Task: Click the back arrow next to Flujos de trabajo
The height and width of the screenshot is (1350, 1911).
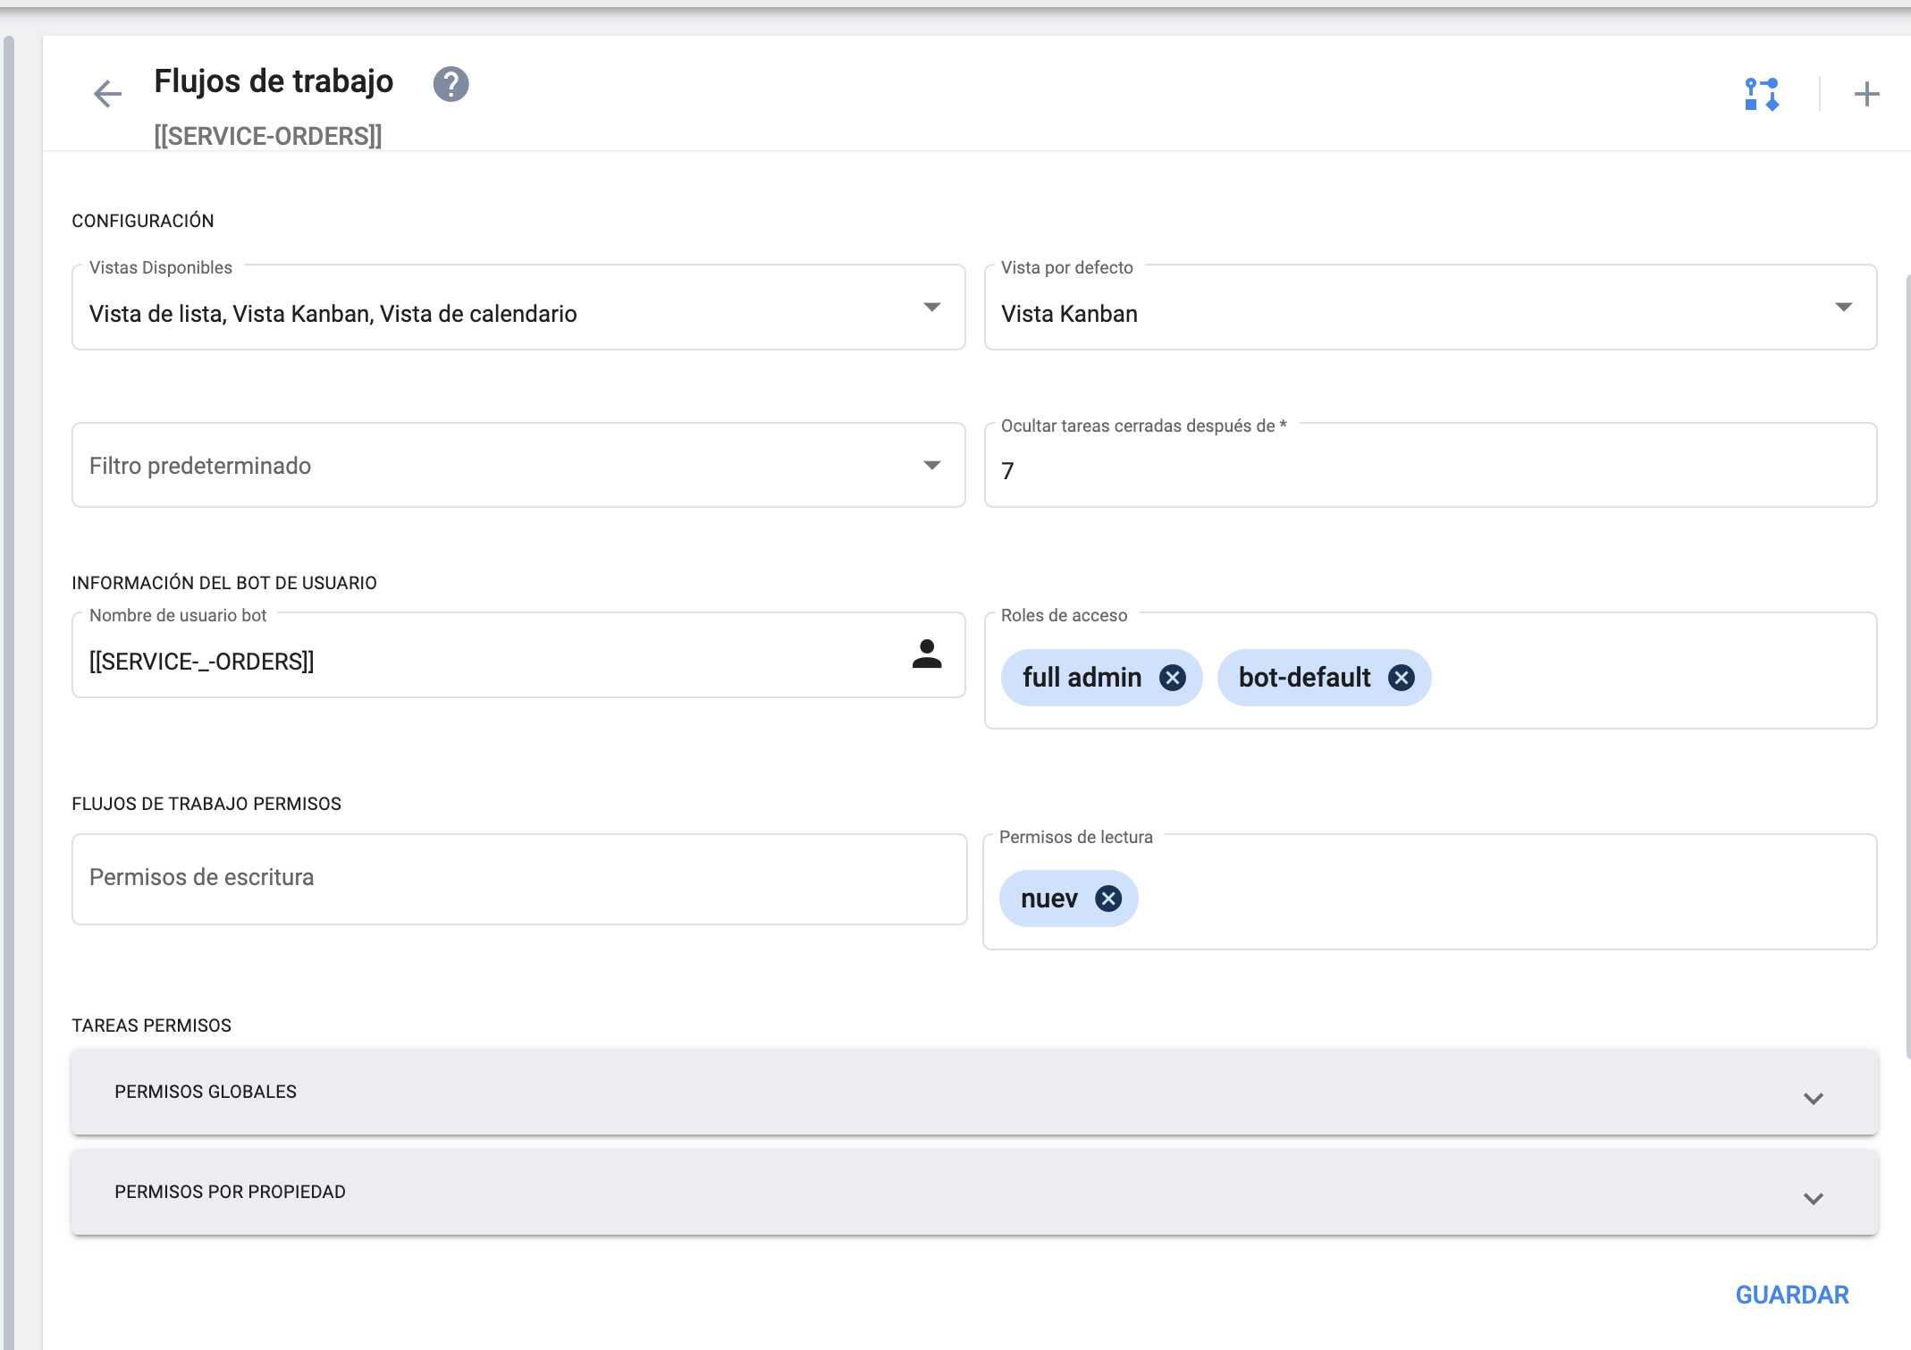Action: tap(107, 93)
